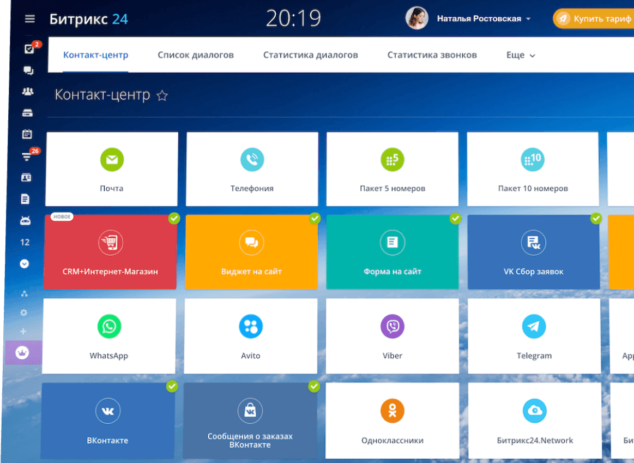Open the hamburger menu icon
This screenshot has width=634, height=463.
click(29, 19)
